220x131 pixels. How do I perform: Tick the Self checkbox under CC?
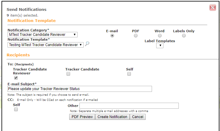16,109
